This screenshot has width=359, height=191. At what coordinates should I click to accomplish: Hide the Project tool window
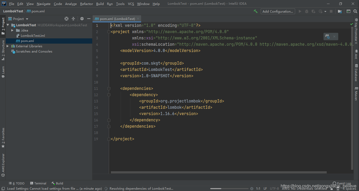click(x=89, y=19)
